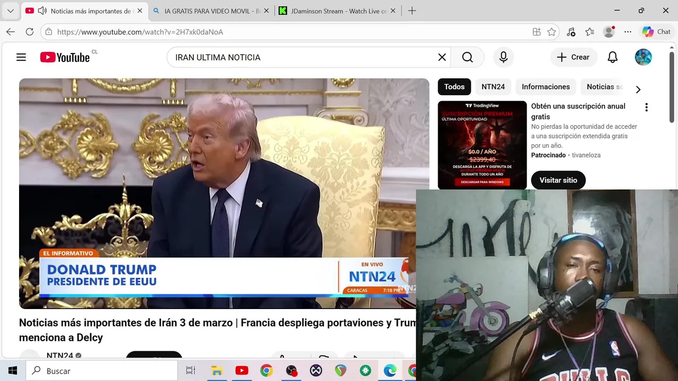Open the Windows Start menu
This screenshot has height=381, width=678.
point(13,371)
